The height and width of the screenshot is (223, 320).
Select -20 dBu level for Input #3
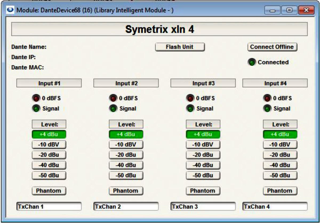click(203, 155)
